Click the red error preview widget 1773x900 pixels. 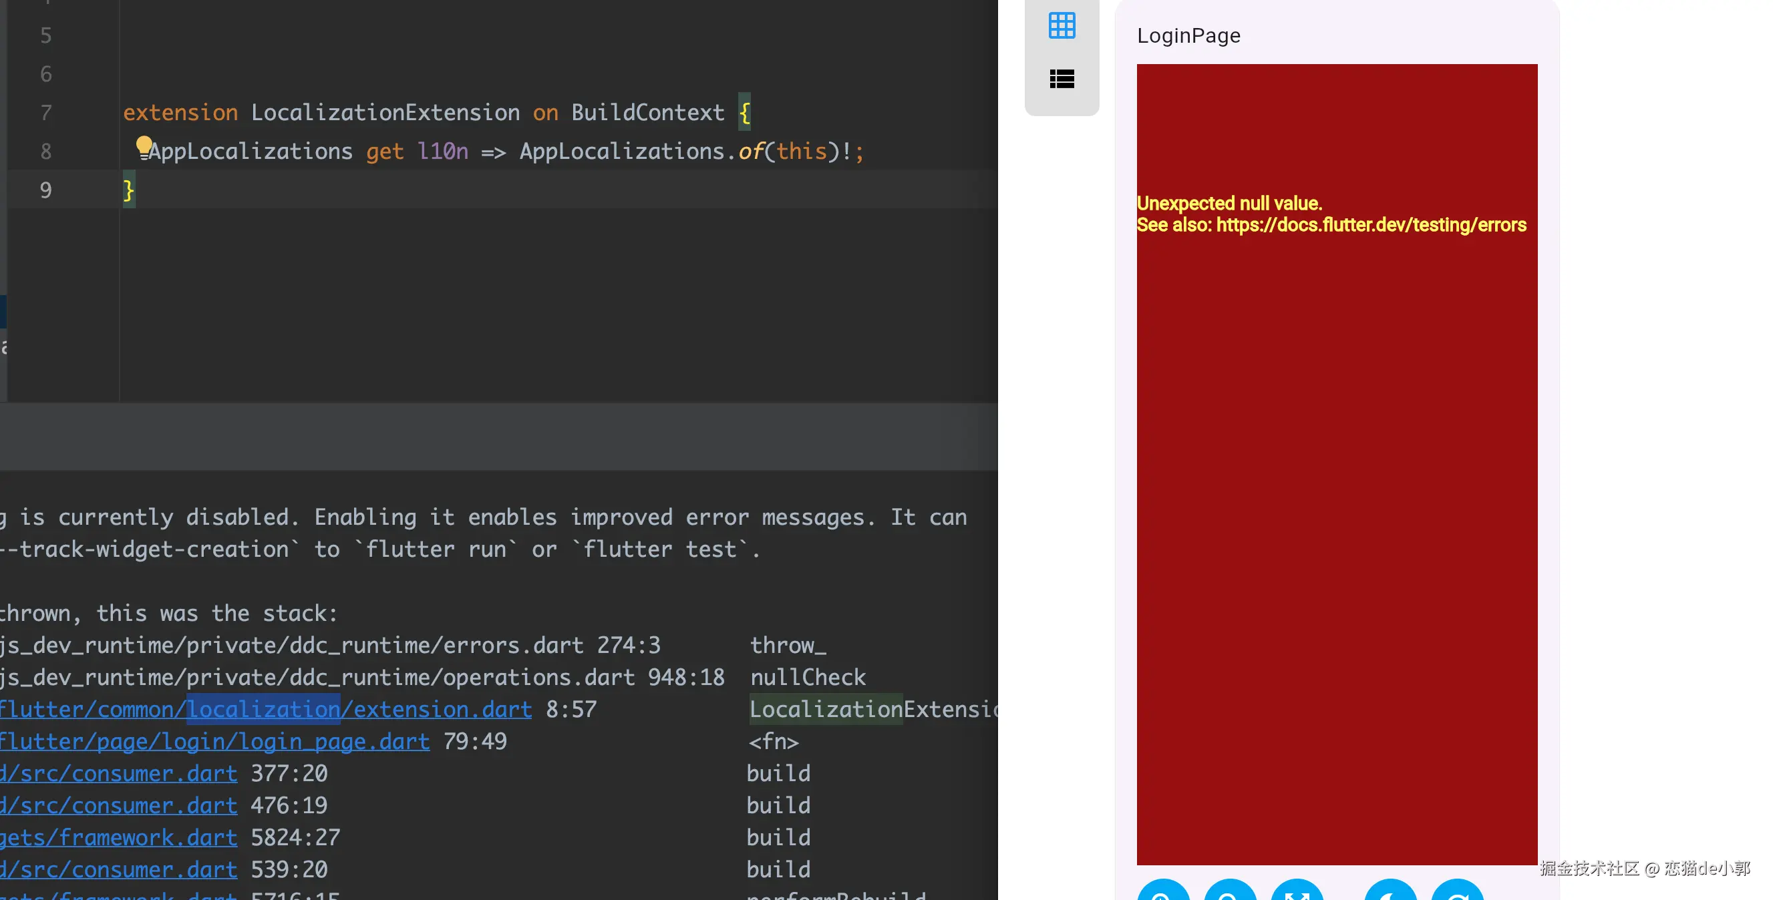pyautogui.click(x=1336, y=481)
